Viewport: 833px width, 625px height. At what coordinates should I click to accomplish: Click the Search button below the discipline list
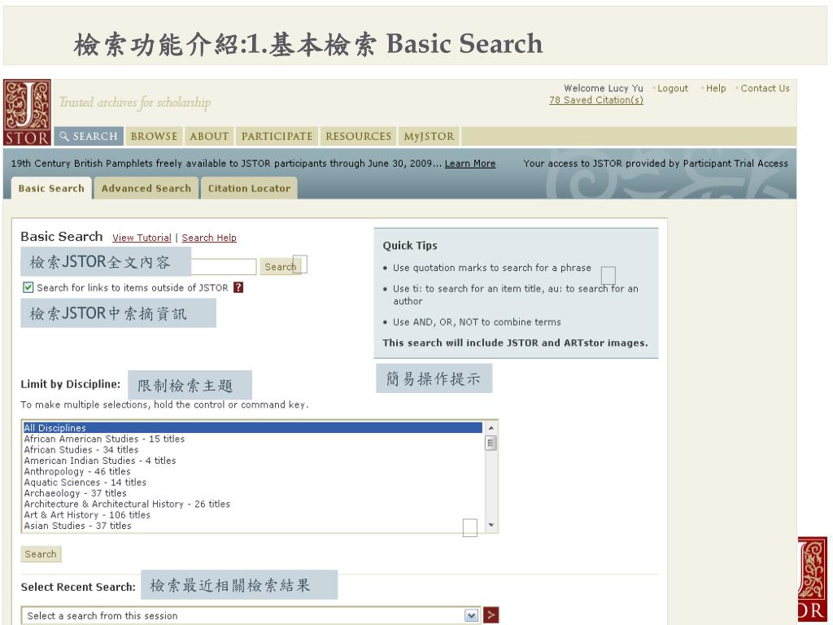[x=41, y=553]
